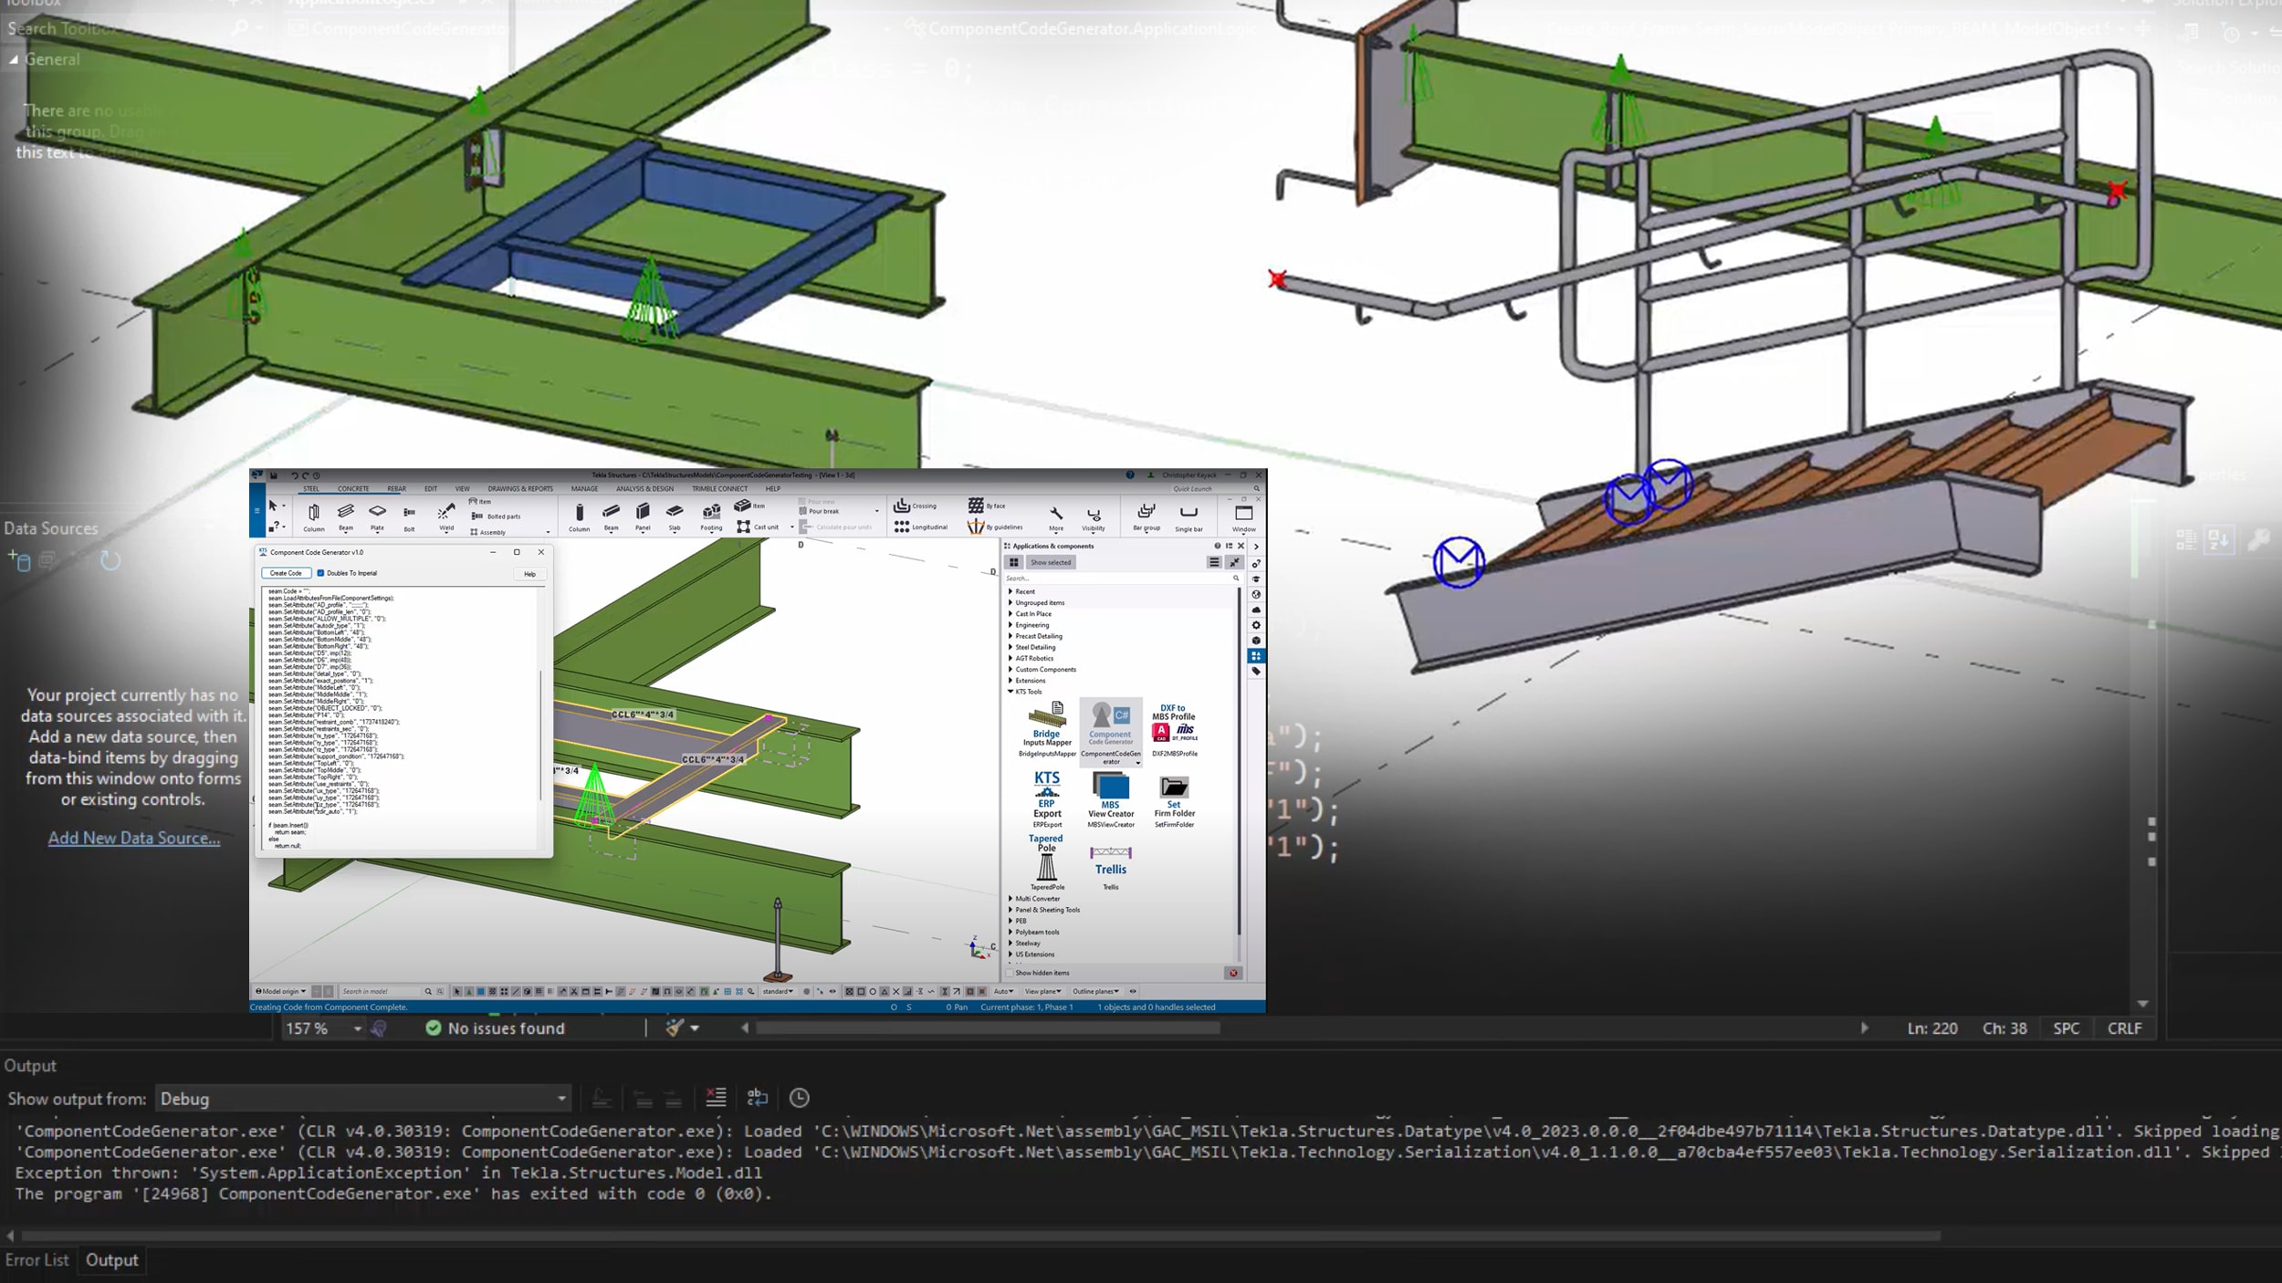Launch the Bridge Inputs Mapper application
The image size is (2282, 1283).
pos(1047,728)
